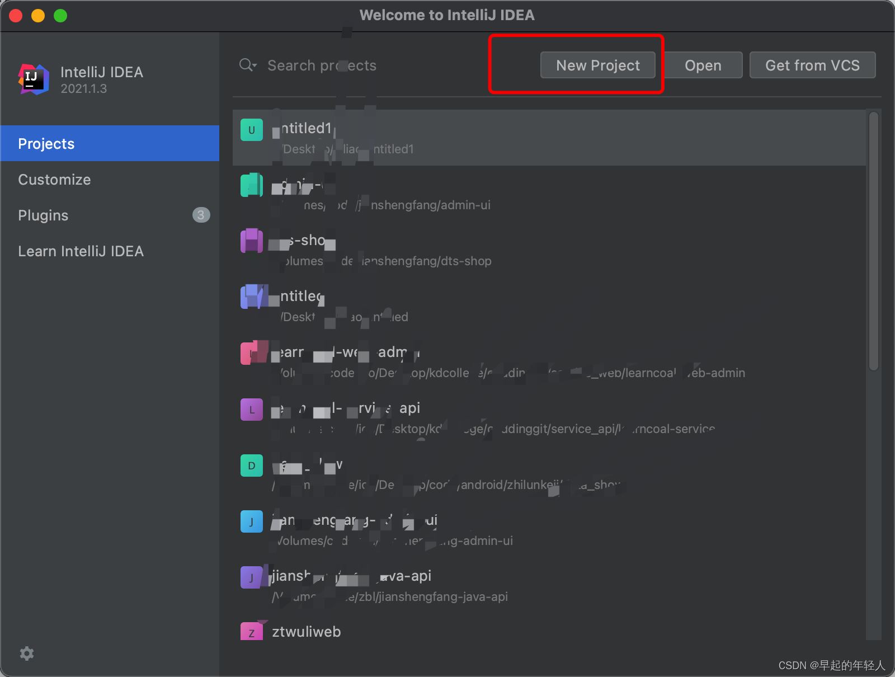
Task: Select the Projects tab in sidebar
Action: [x=110, y=143]
